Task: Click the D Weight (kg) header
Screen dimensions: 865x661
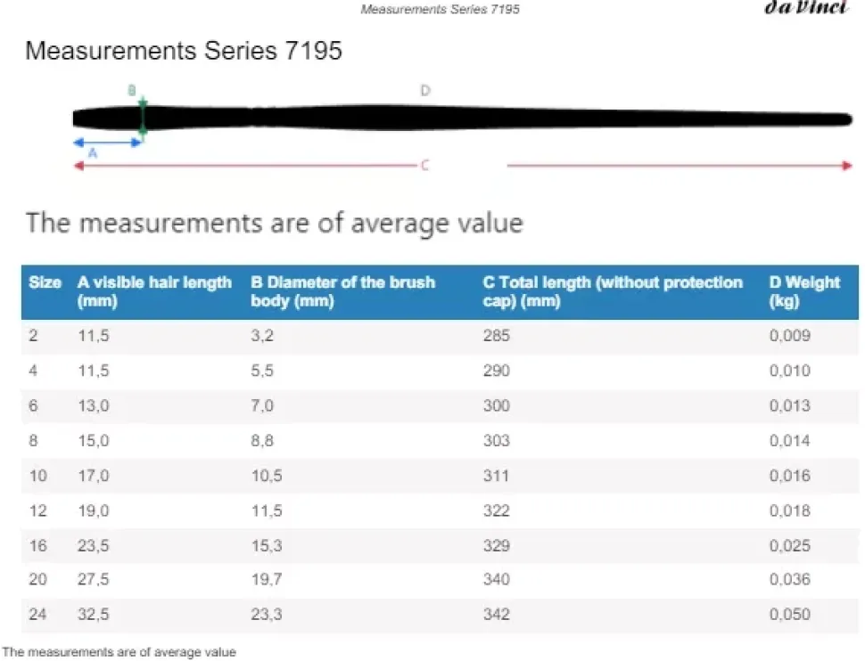Action: click(x=803, y=291)
